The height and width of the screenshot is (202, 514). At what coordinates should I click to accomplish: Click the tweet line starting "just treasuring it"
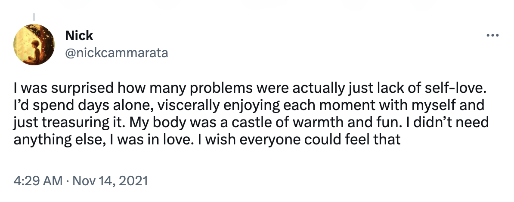coord(251,123)
